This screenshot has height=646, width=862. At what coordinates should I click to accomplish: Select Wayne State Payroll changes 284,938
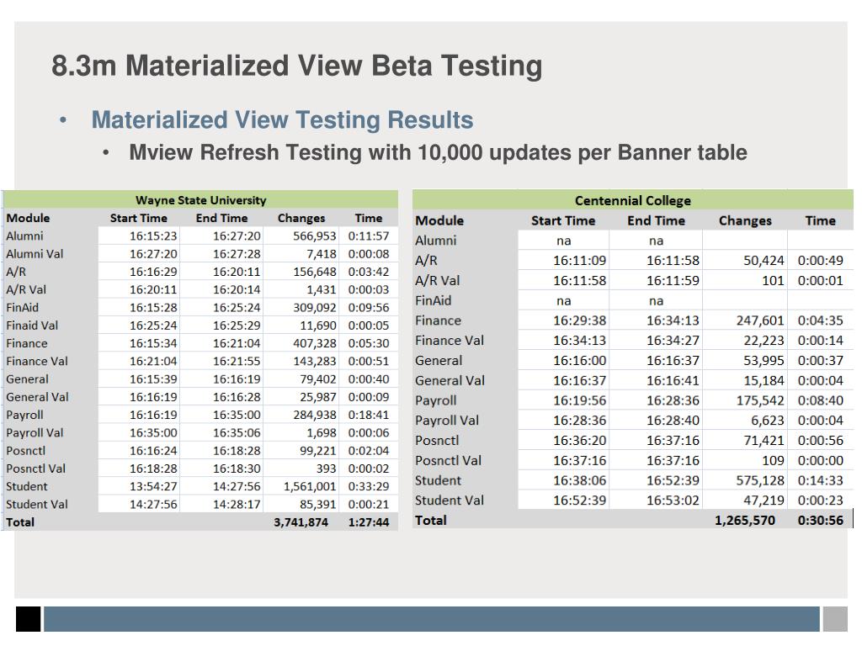pyautogui.click(x=315, y=415)
